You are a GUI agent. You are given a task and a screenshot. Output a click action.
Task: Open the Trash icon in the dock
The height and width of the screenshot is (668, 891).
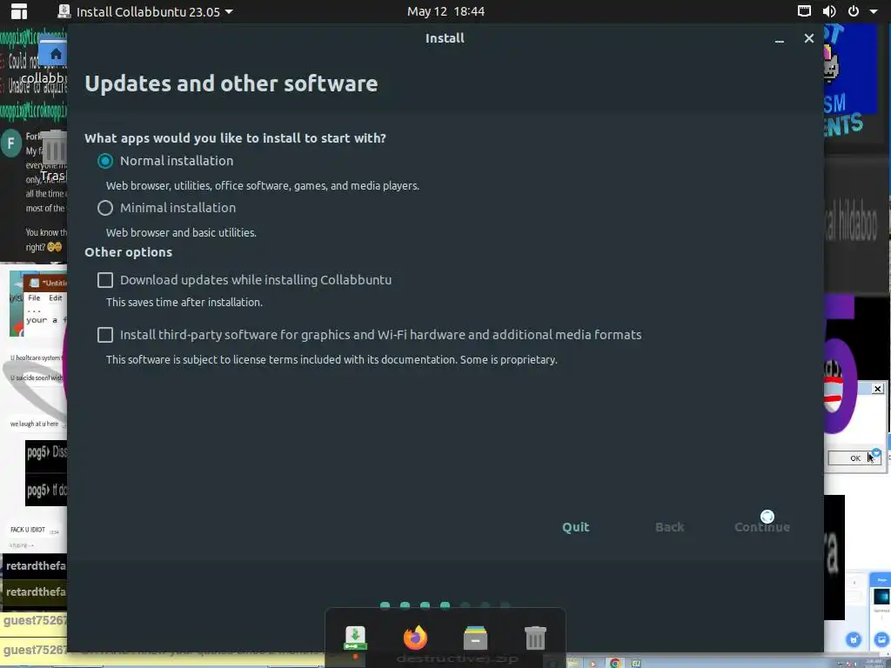pyautogui.click(x=535, y=638)
